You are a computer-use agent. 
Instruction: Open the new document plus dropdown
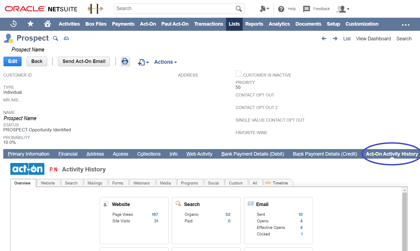[x=143, y=62]
